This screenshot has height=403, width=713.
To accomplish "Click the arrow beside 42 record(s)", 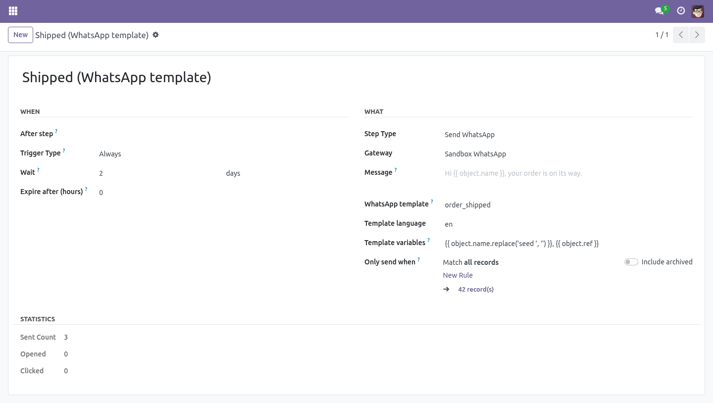I will pos(446,289).
